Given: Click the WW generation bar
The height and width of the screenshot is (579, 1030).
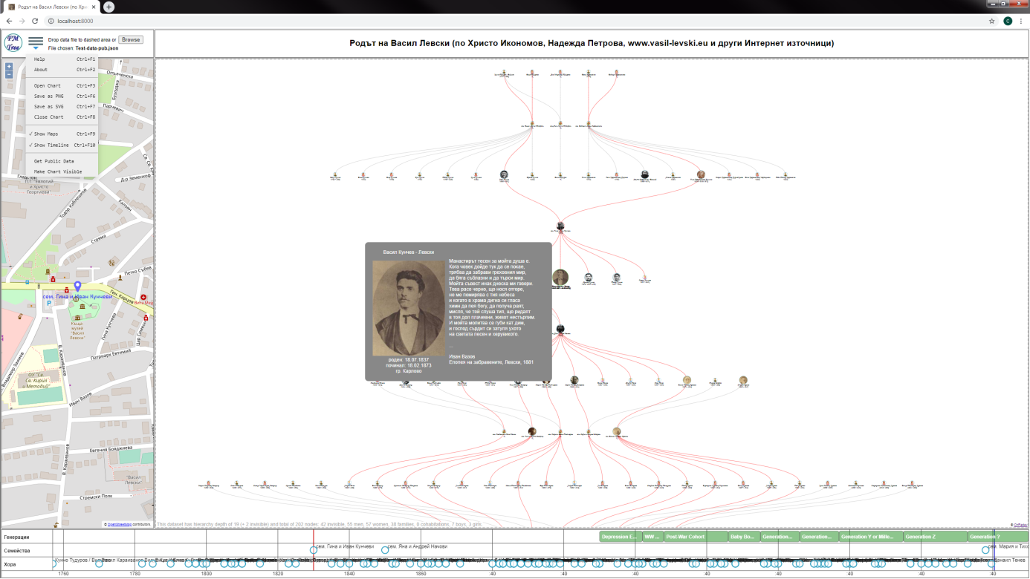Looking at the screenshot, I should (652, 537).
